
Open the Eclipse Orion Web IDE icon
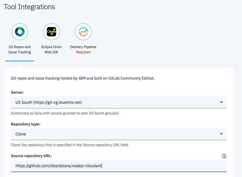coord(52,32)
